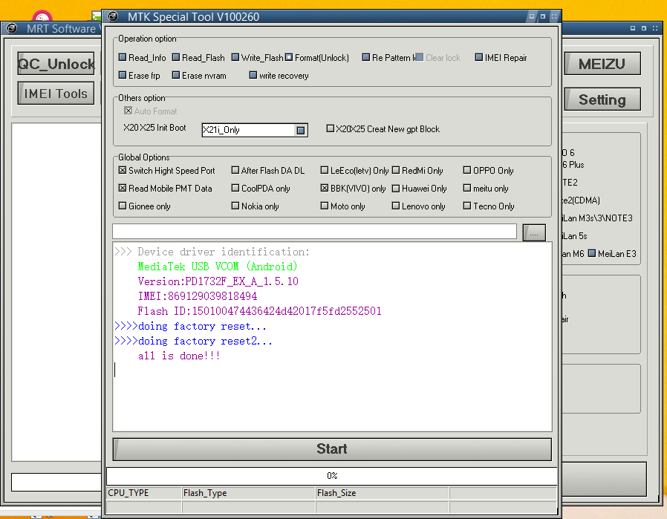Click the file path input field
The image size is (667, 519).
(x=314, y=232)
